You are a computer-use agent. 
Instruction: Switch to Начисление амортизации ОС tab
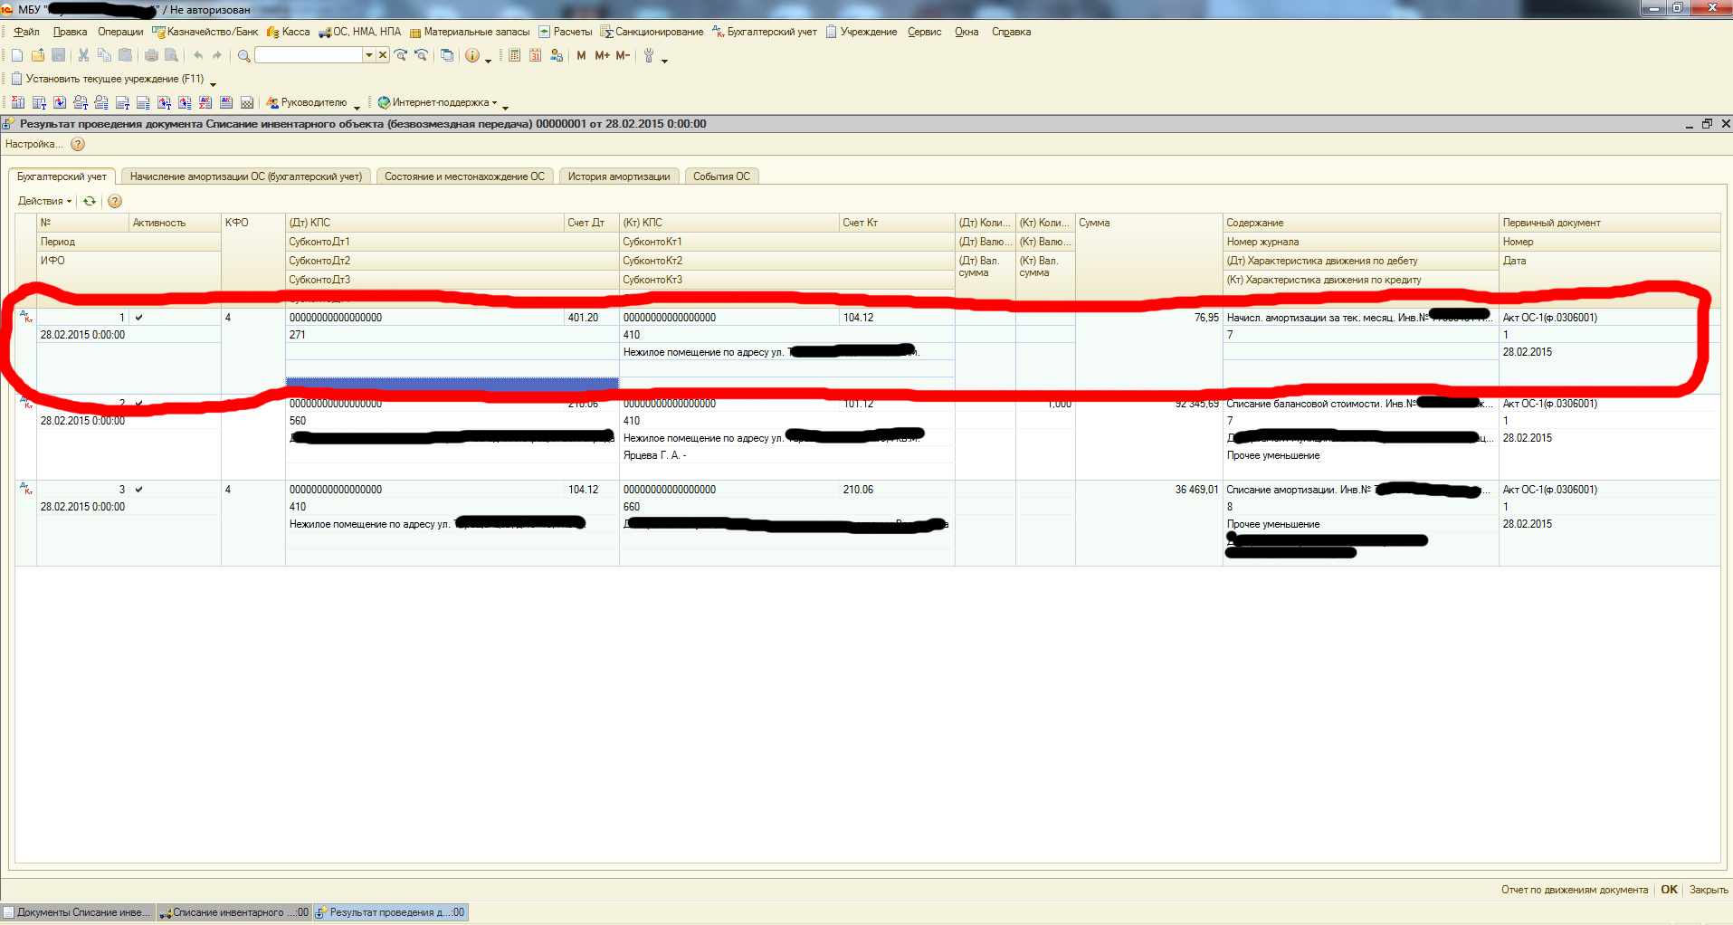(245, 176)
